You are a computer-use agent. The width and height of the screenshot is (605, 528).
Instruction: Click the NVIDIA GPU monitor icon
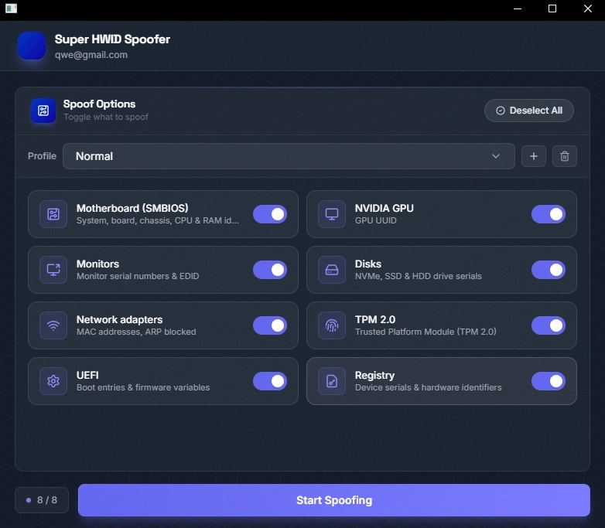(332, 214)
